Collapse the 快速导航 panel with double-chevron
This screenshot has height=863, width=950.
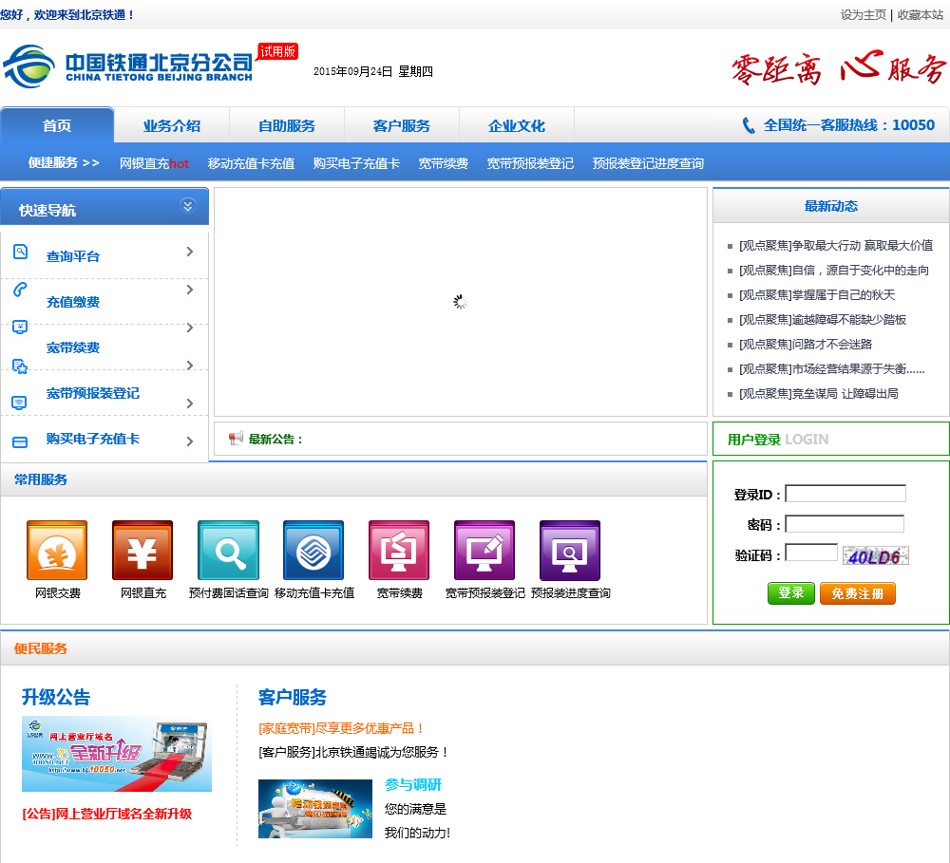(188, 206)
